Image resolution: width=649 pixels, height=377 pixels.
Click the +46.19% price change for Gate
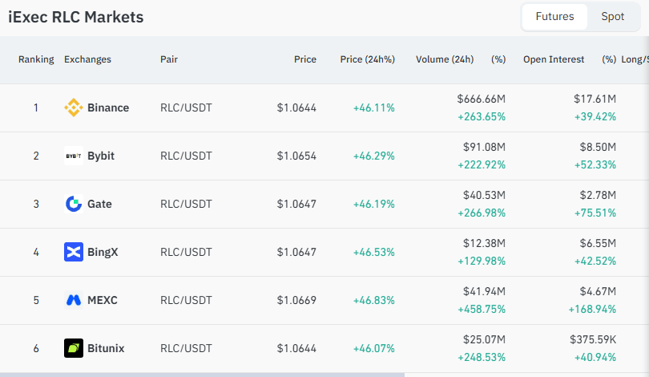(x=373, y=204)
